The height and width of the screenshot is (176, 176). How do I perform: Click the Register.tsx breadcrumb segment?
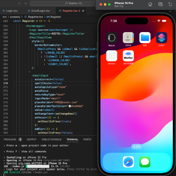pos(36,17)
